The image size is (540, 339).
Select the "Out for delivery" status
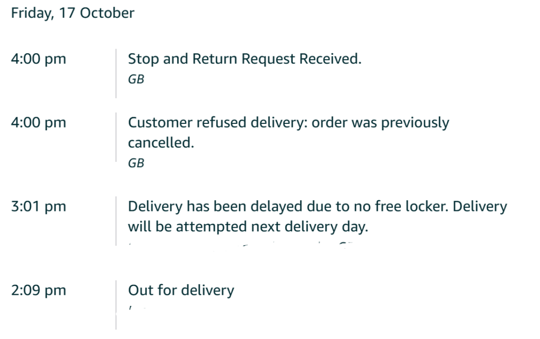click(181, 290)
